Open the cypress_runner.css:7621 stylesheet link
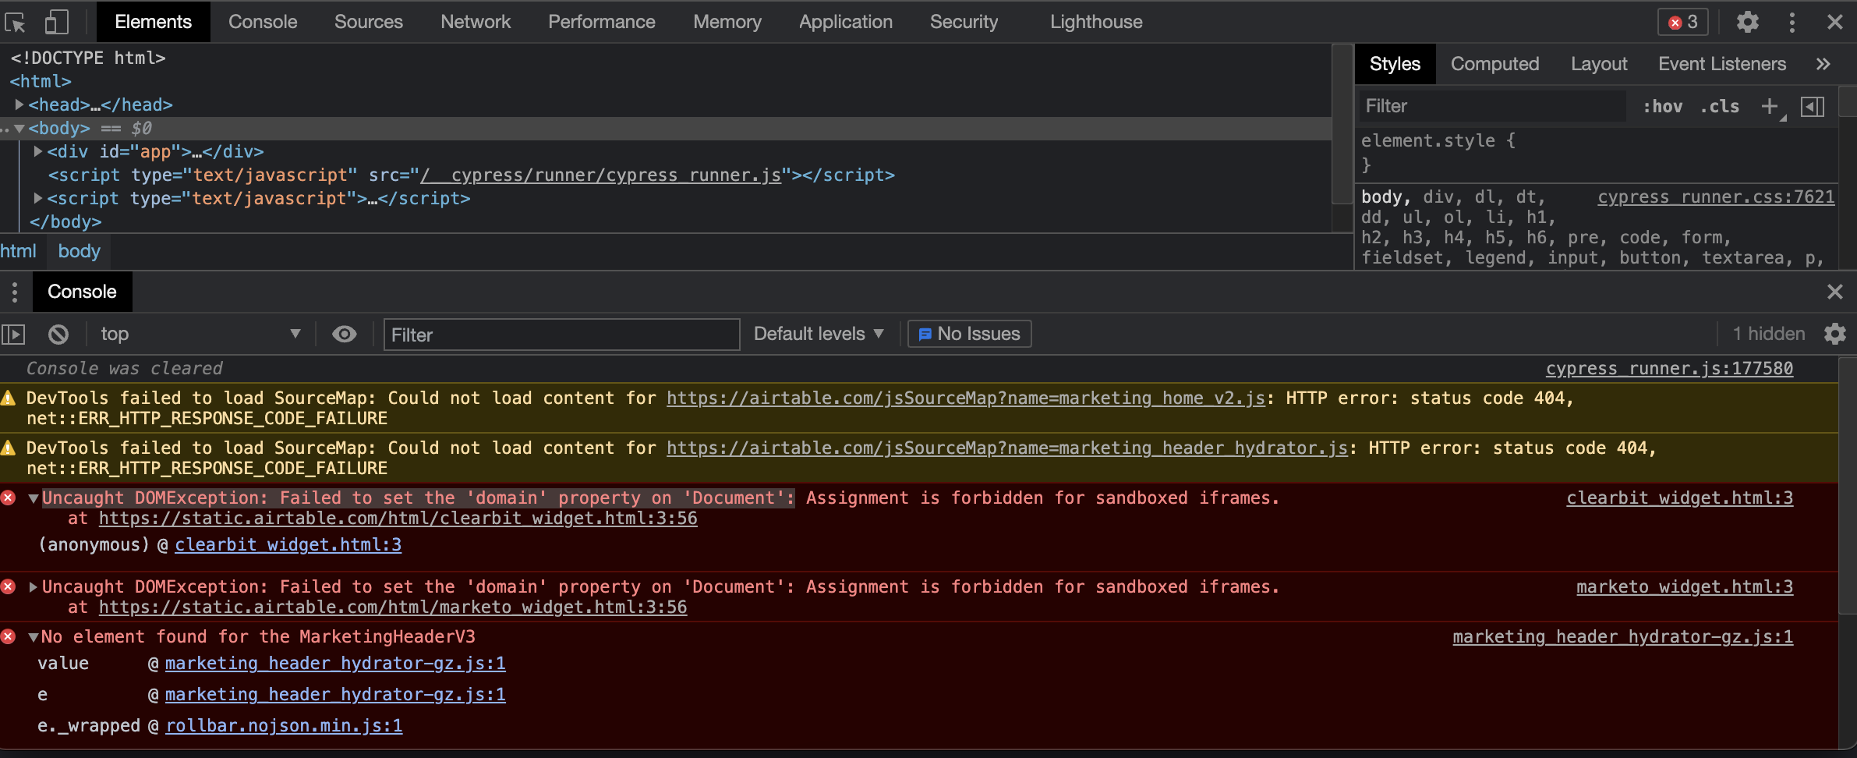 1715,198
